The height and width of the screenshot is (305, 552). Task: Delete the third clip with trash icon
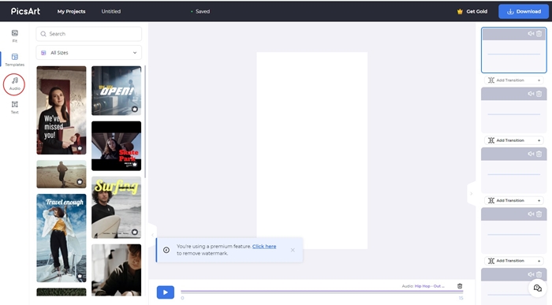pos(539,154)
